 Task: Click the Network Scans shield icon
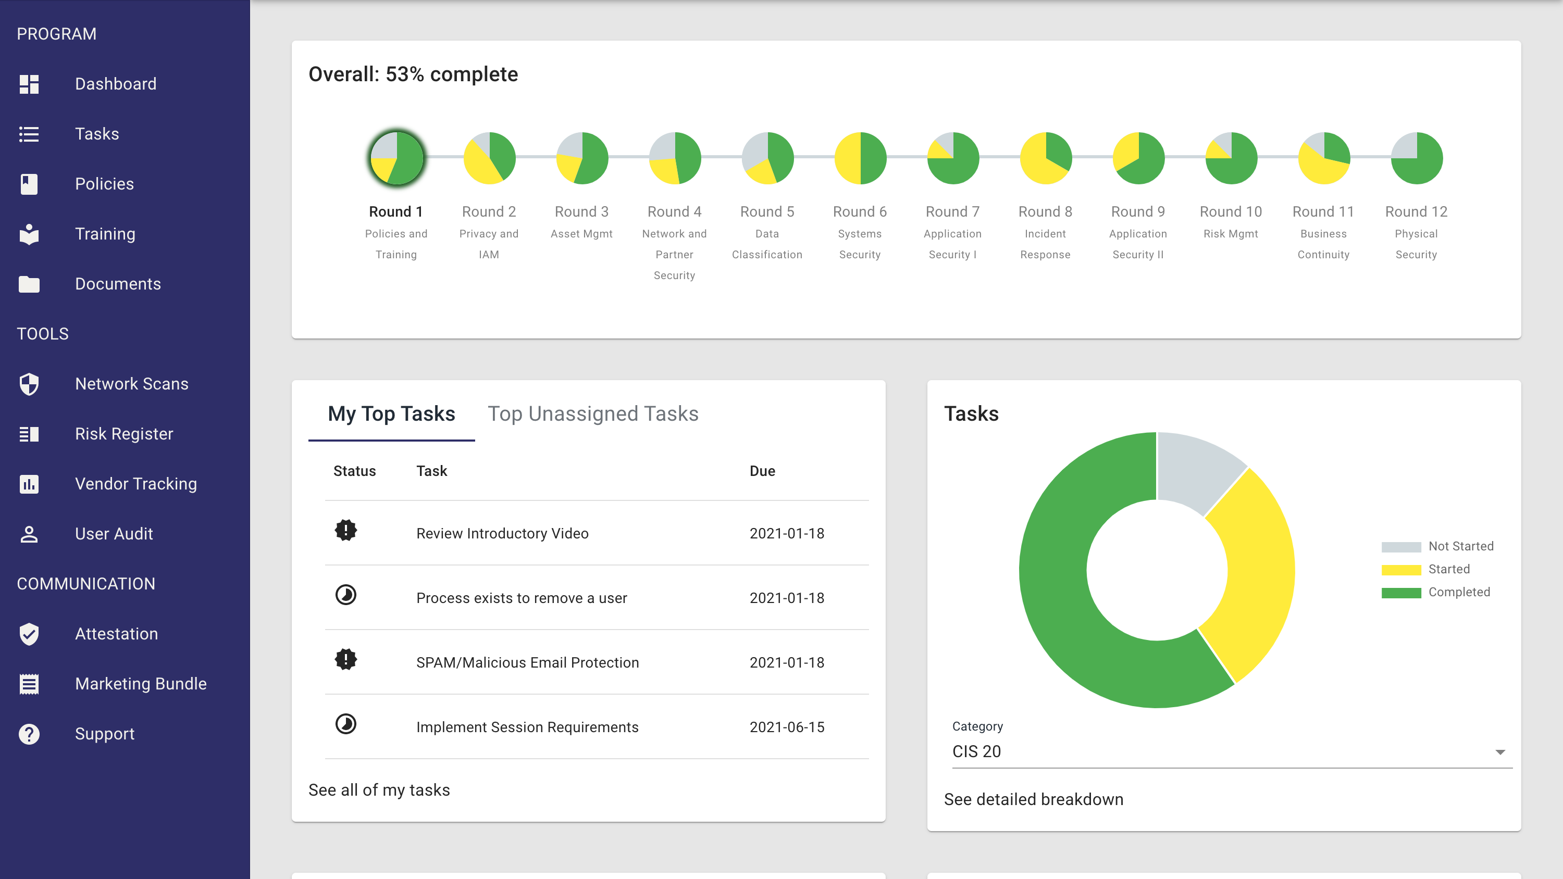coord(29,384)
